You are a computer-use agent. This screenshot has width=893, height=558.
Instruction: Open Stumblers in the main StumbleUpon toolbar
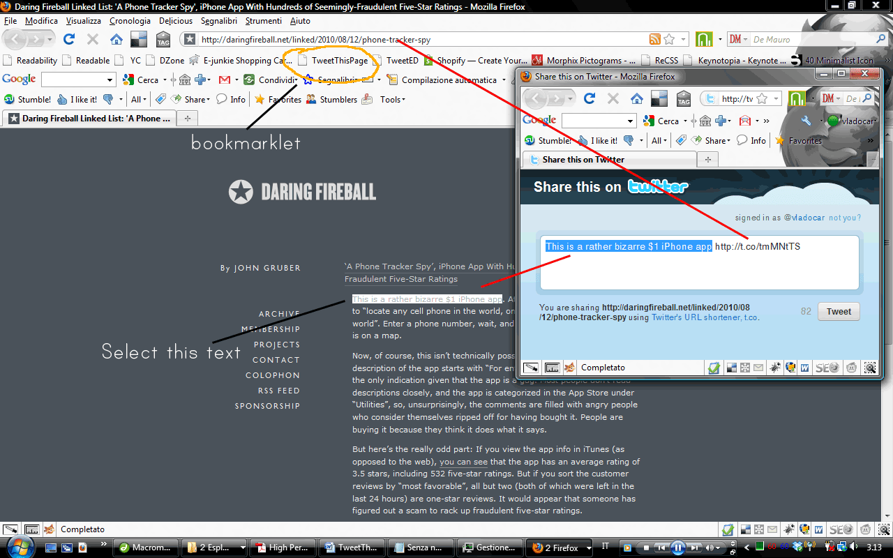(331, 100)
